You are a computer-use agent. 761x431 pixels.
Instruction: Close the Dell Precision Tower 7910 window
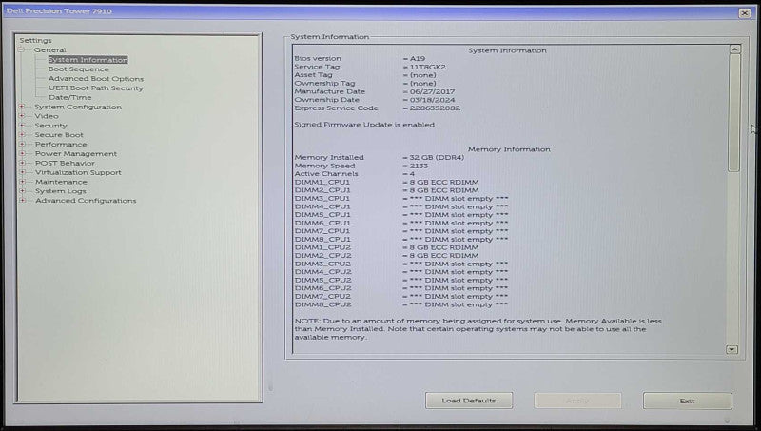[x=745, y=13]
